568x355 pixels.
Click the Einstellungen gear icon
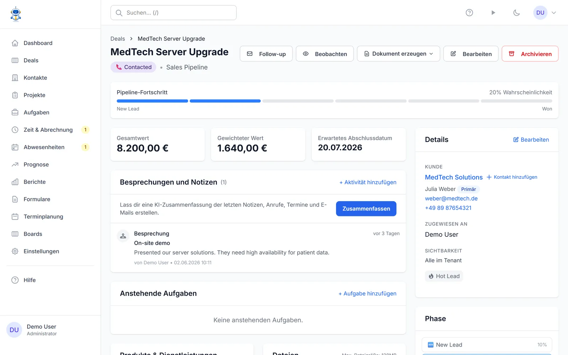point(15,251)
